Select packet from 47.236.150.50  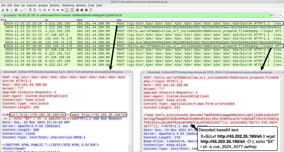click(x=142, y=57)
